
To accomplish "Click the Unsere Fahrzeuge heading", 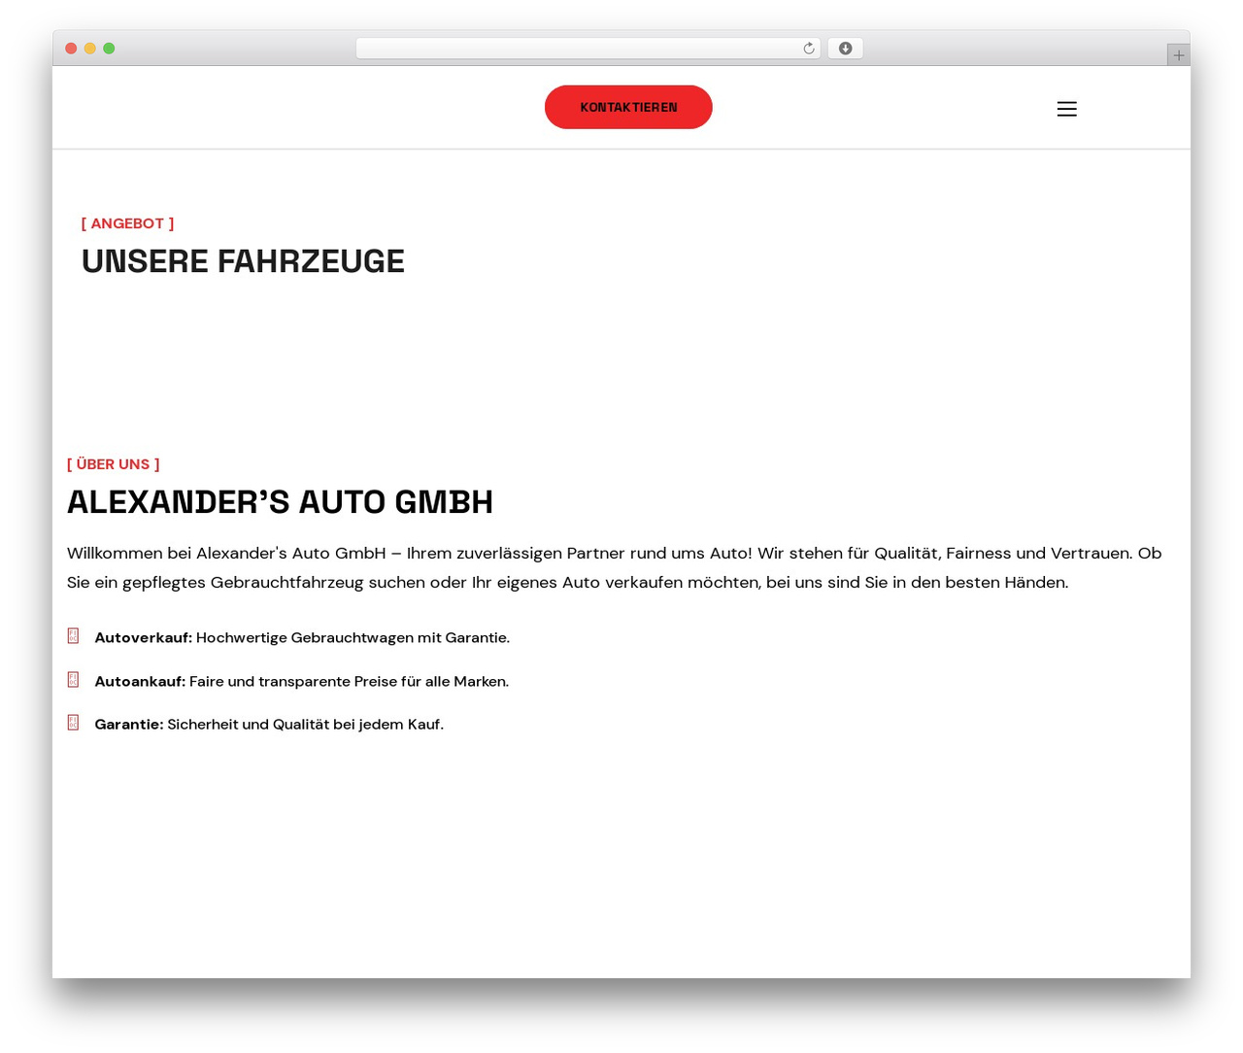I will coord(243,261).
